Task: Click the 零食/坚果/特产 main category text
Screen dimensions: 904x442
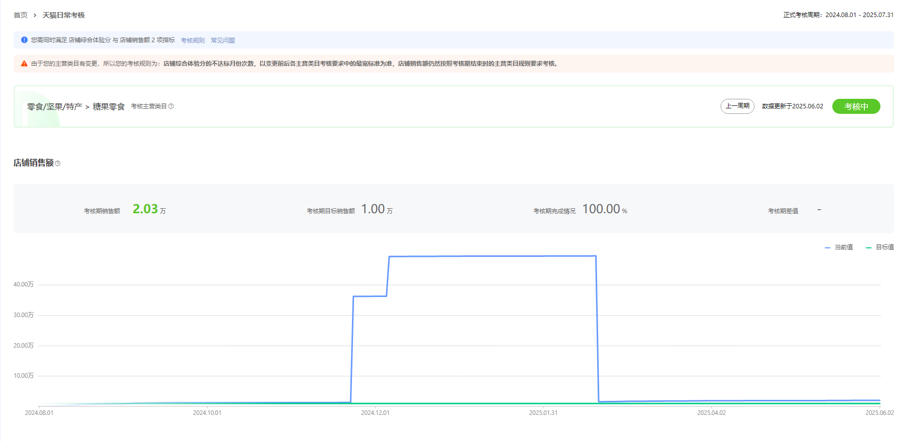Action: 55,107
